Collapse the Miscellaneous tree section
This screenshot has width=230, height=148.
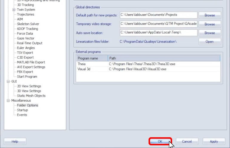8,100
